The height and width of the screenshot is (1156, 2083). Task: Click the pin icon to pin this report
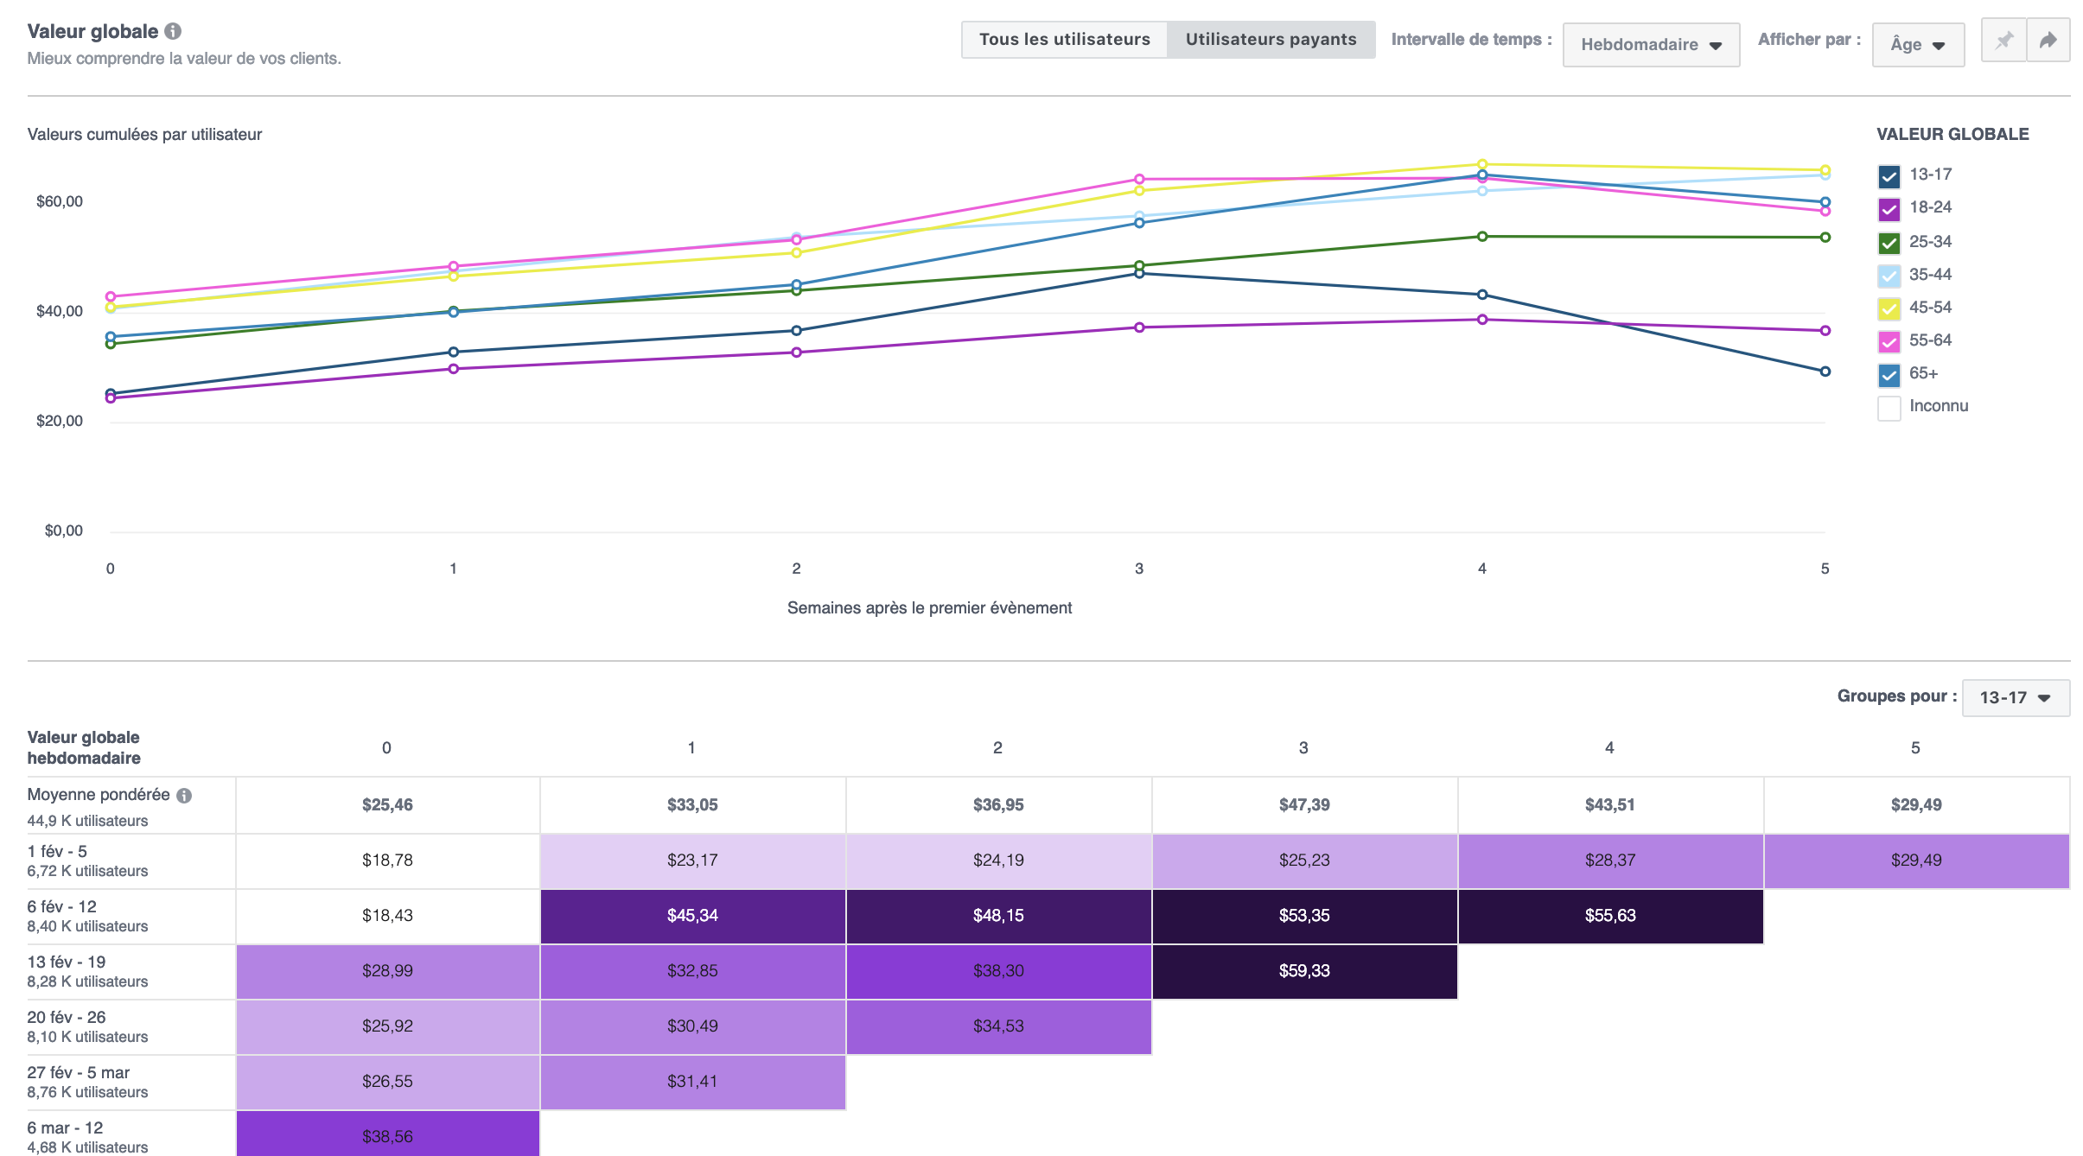2003,40
